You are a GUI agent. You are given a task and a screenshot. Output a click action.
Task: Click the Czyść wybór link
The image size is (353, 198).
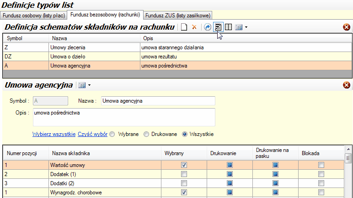(x=92, y=134)
